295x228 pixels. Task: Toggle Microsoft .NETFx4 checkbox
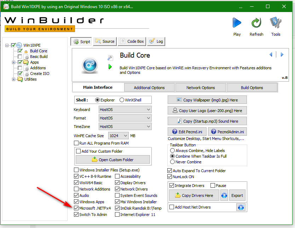tap(76, 208)
